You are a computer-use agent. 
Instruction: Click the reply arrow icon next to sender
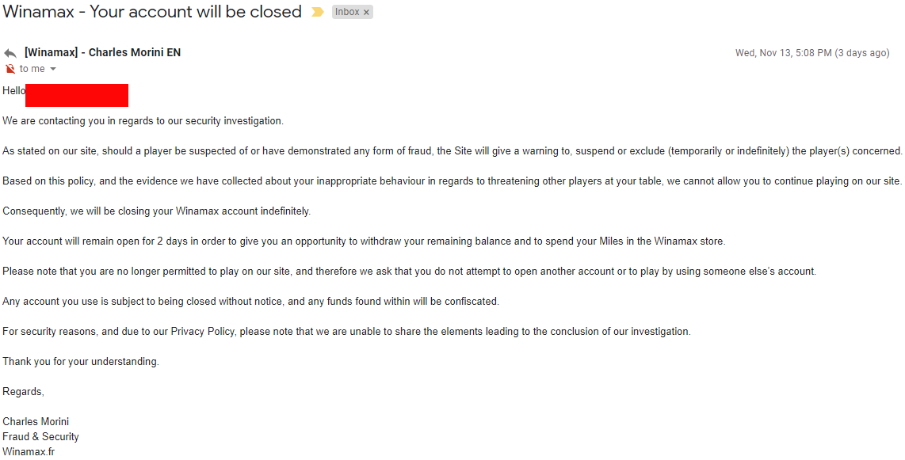point(10,53)
